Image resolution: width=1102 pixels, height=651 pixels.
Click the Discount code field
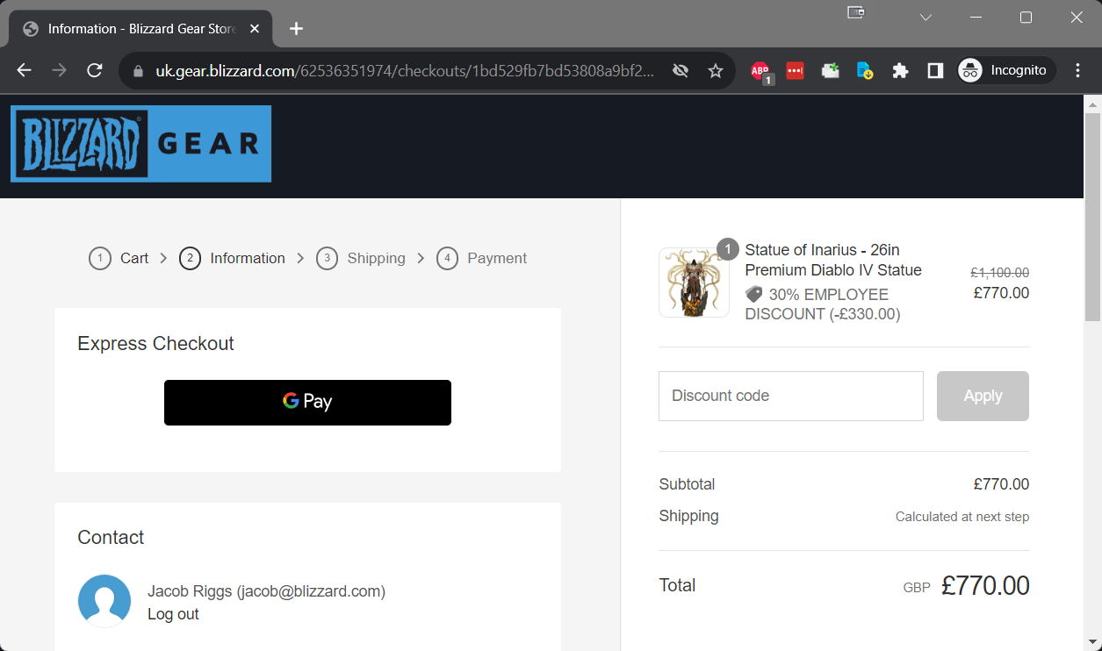791,396
